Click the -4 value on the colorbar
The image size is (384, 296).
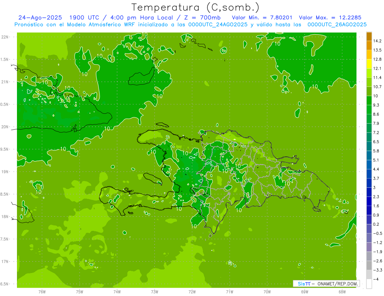point(376,279)
